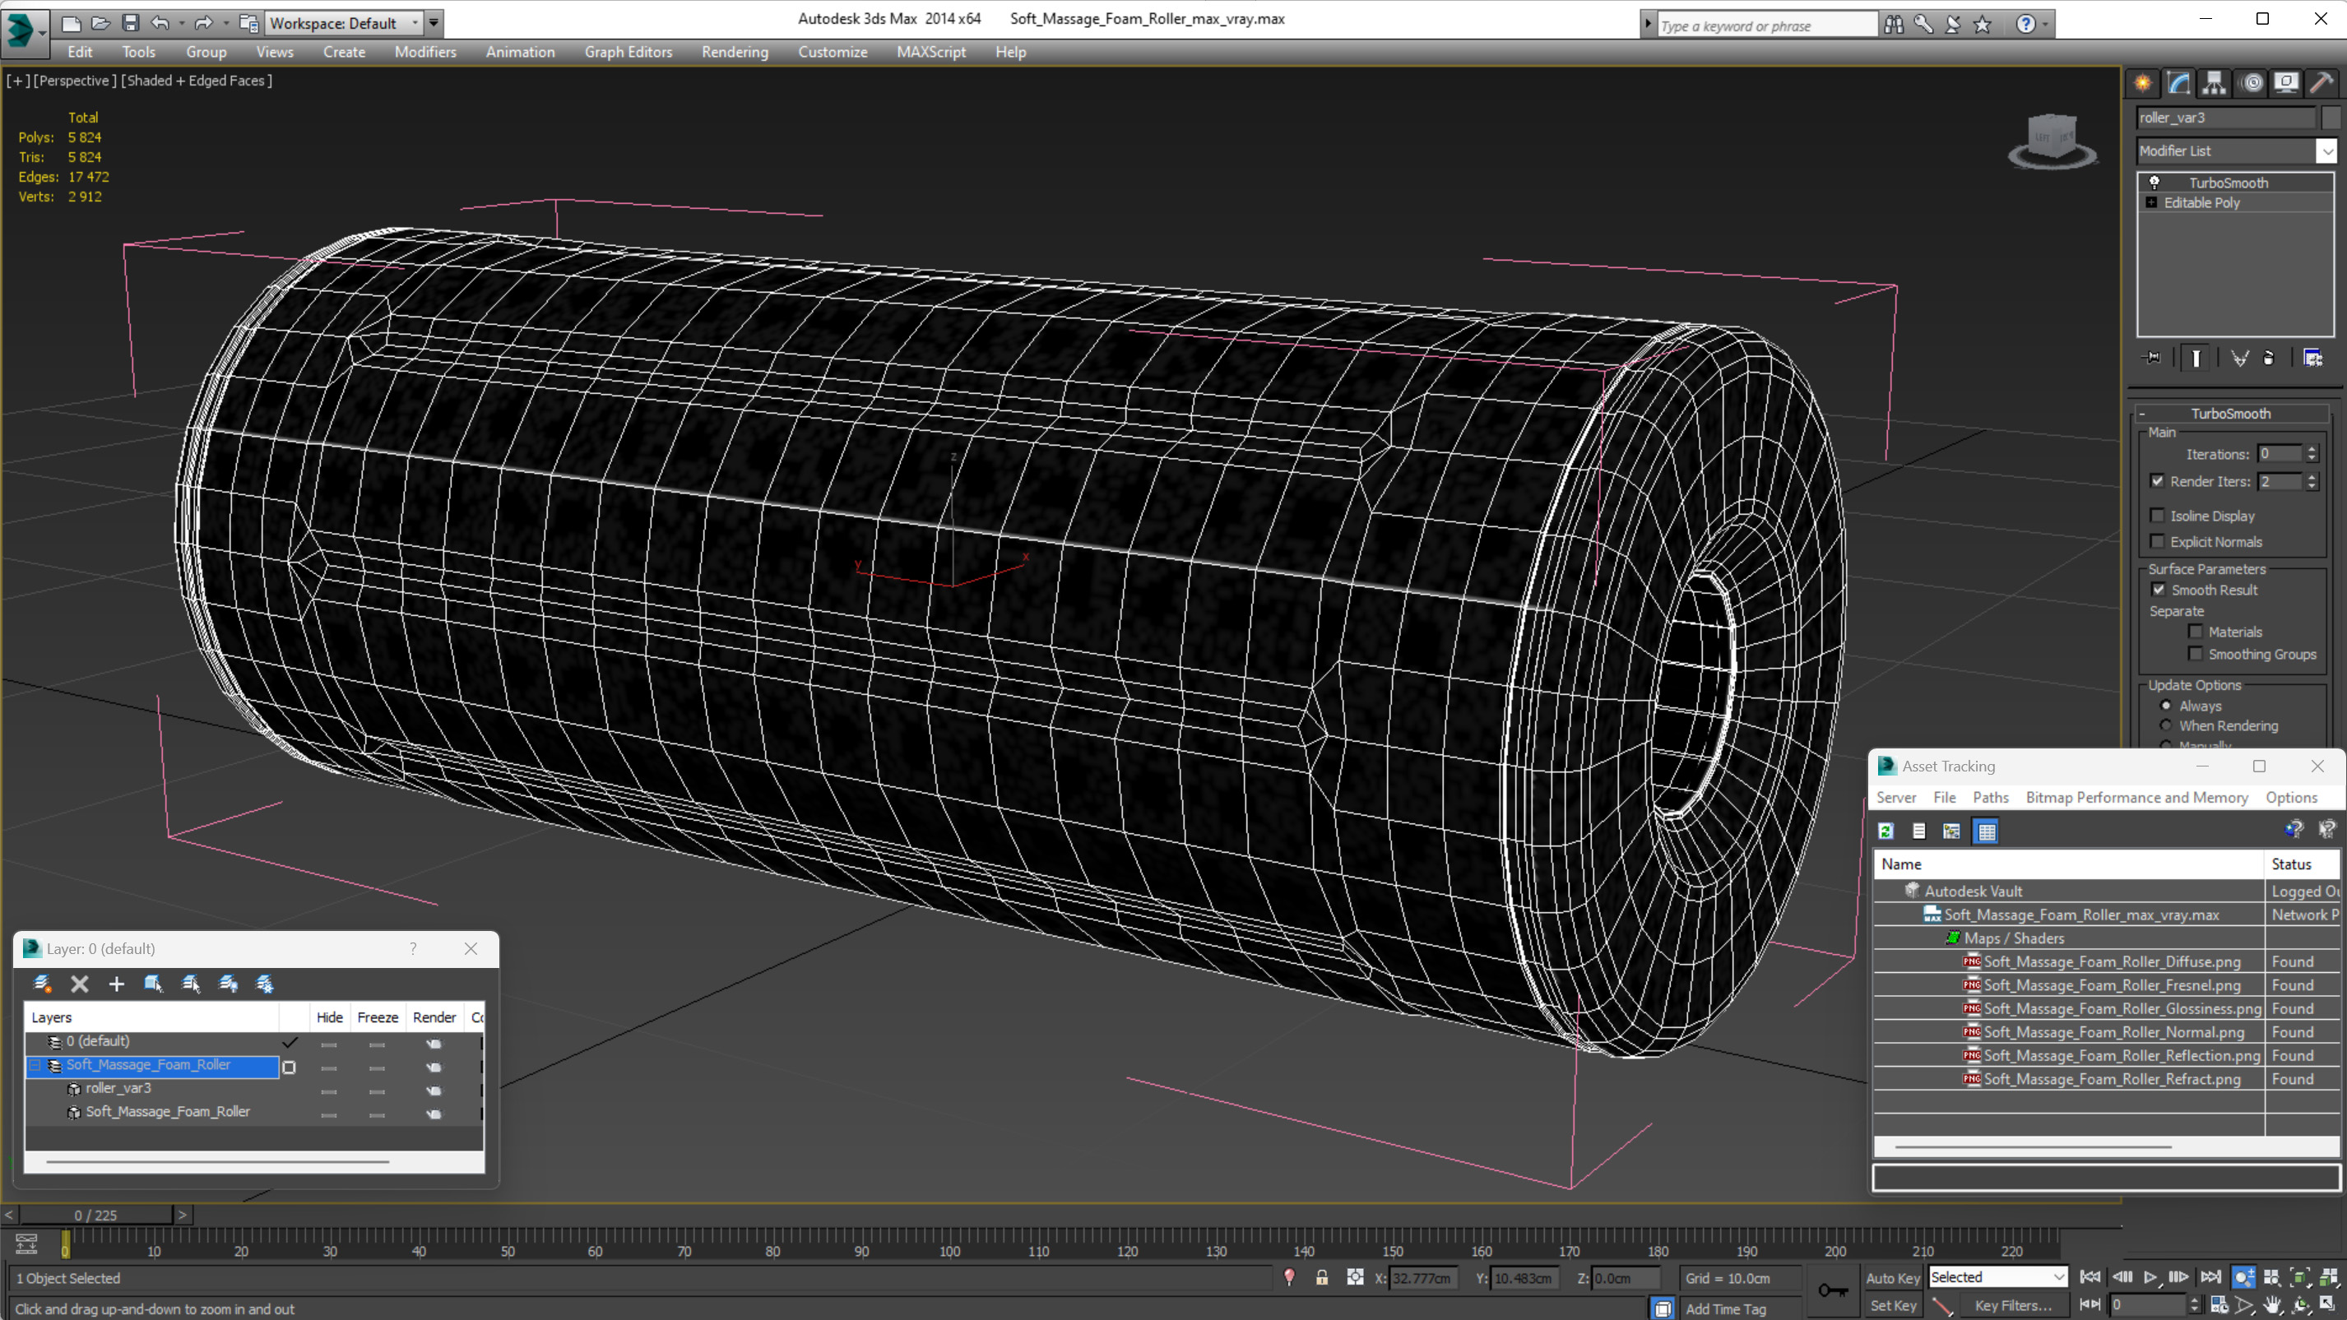Screen dimensions: 2347x1320
Task: Open quick access toolbar customize arrow
Action: click(x=434, y=23)
